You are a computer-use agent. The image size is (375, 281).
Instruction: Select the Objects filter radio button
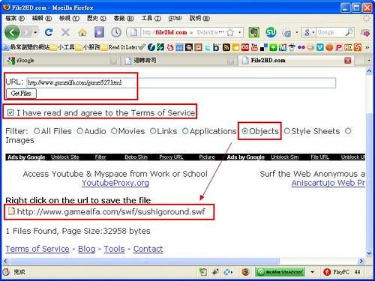point(244,131)
